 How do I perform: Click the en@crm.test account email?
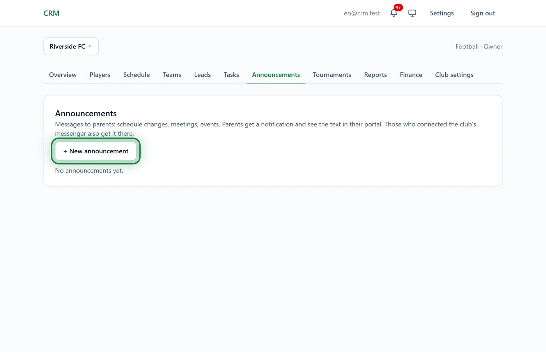coord(362,13)
